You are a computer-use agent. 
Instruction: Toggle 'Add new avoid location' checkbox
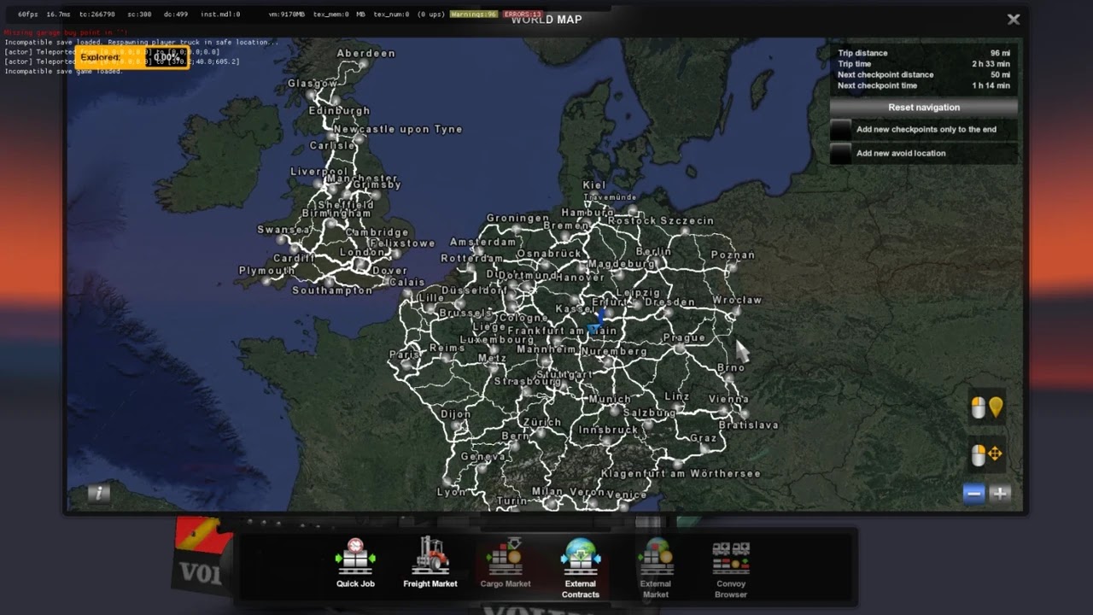841,154
